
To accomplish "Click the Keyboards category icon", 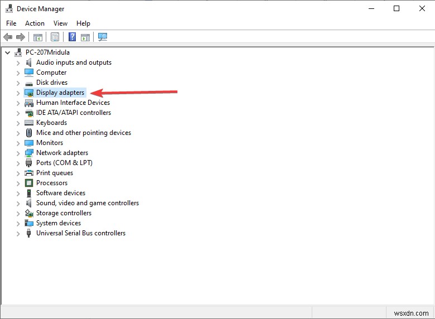I will pyautogui.click(x=29, y=123).
